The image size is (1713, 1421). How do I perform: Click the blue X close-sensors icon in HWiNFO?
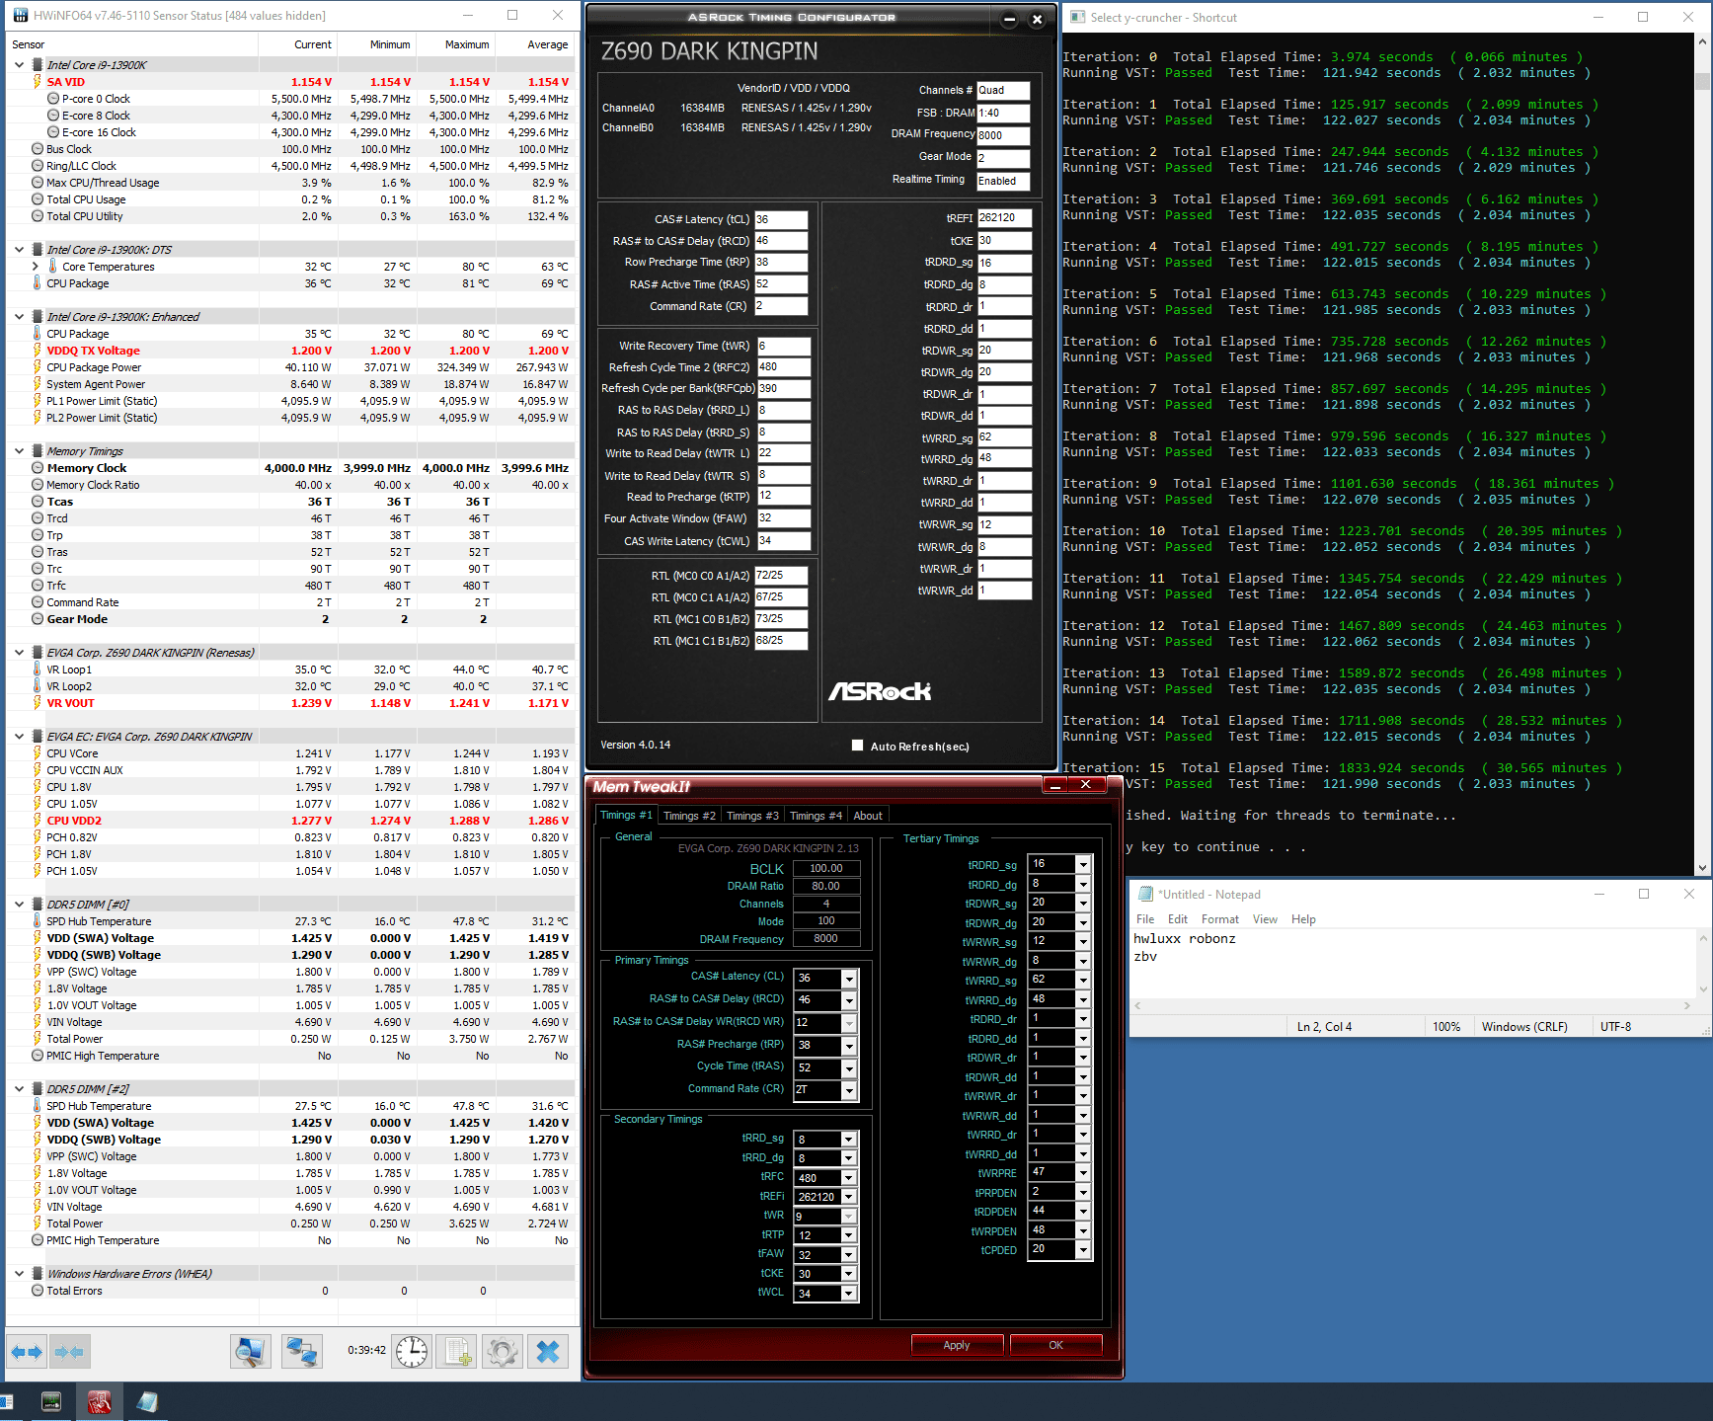[x=548, y=1351]
